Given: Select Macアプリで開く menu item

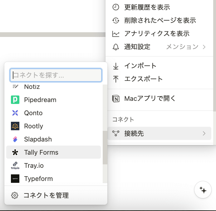Looking at the screenshot, I should (x=159, y=99).
